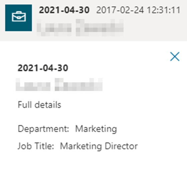Click the 2017-02-24 12:31:11 timestamp
The width and height of the screenshot is (187, 176).
coord(138,10)
